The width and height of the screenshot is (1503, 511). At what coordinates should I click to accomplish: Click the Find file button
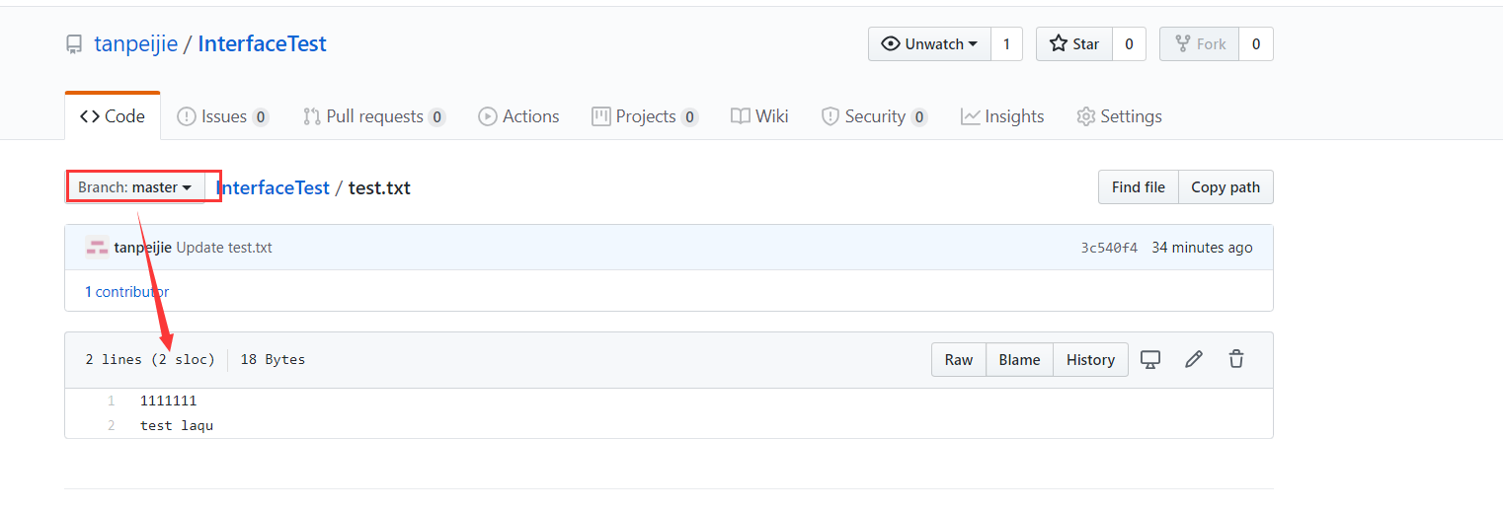click(x=1139, y=187)
